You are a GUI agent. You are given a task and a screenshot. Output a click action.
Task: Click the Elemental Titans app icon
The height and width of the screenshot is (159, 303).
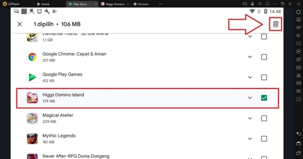[x=32, y=38]
